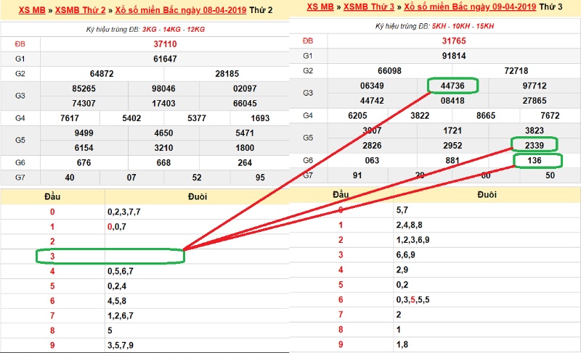Select G4 number 1693
Viewport: 581px width, 353px height.
260,117
